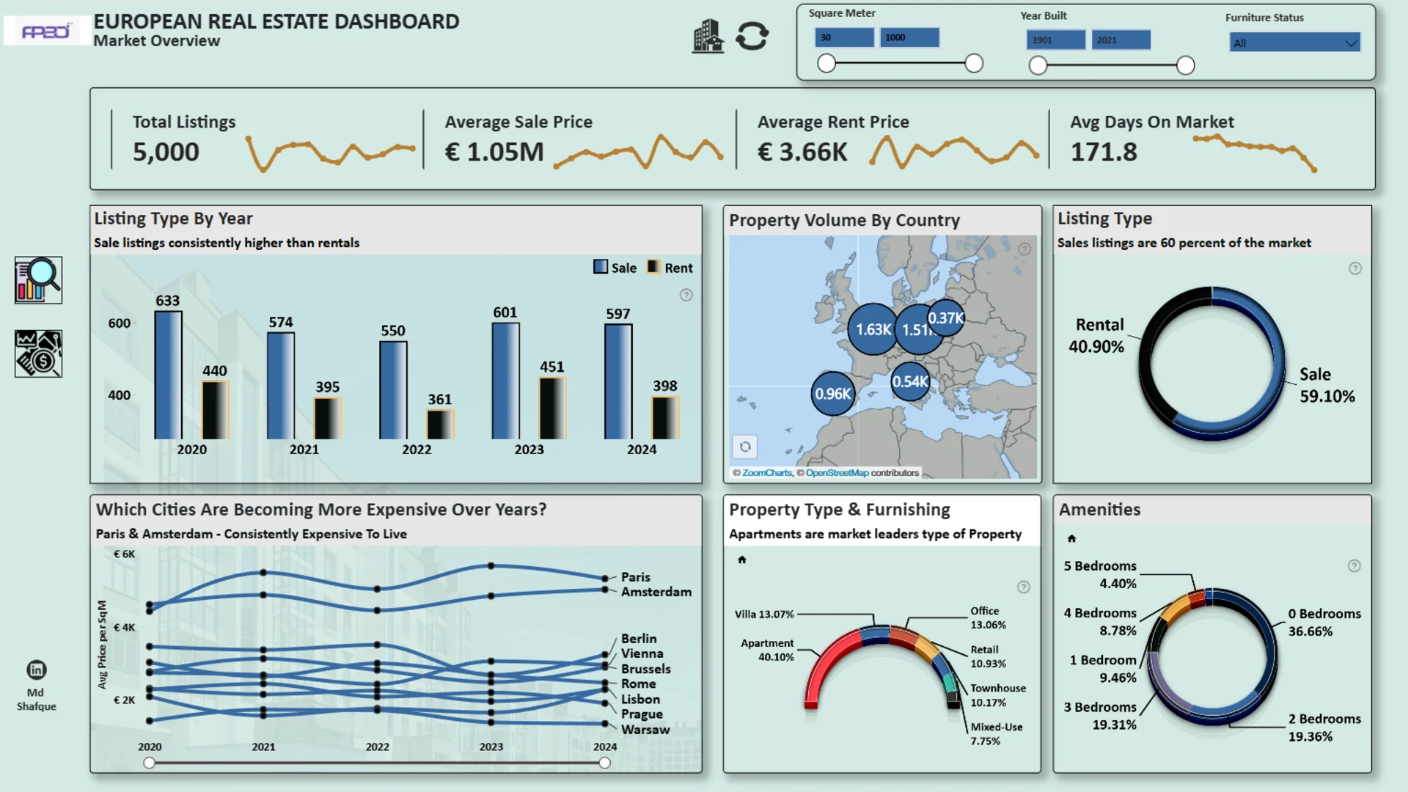Click the Square Meter slider right handle

click(974, 64)
